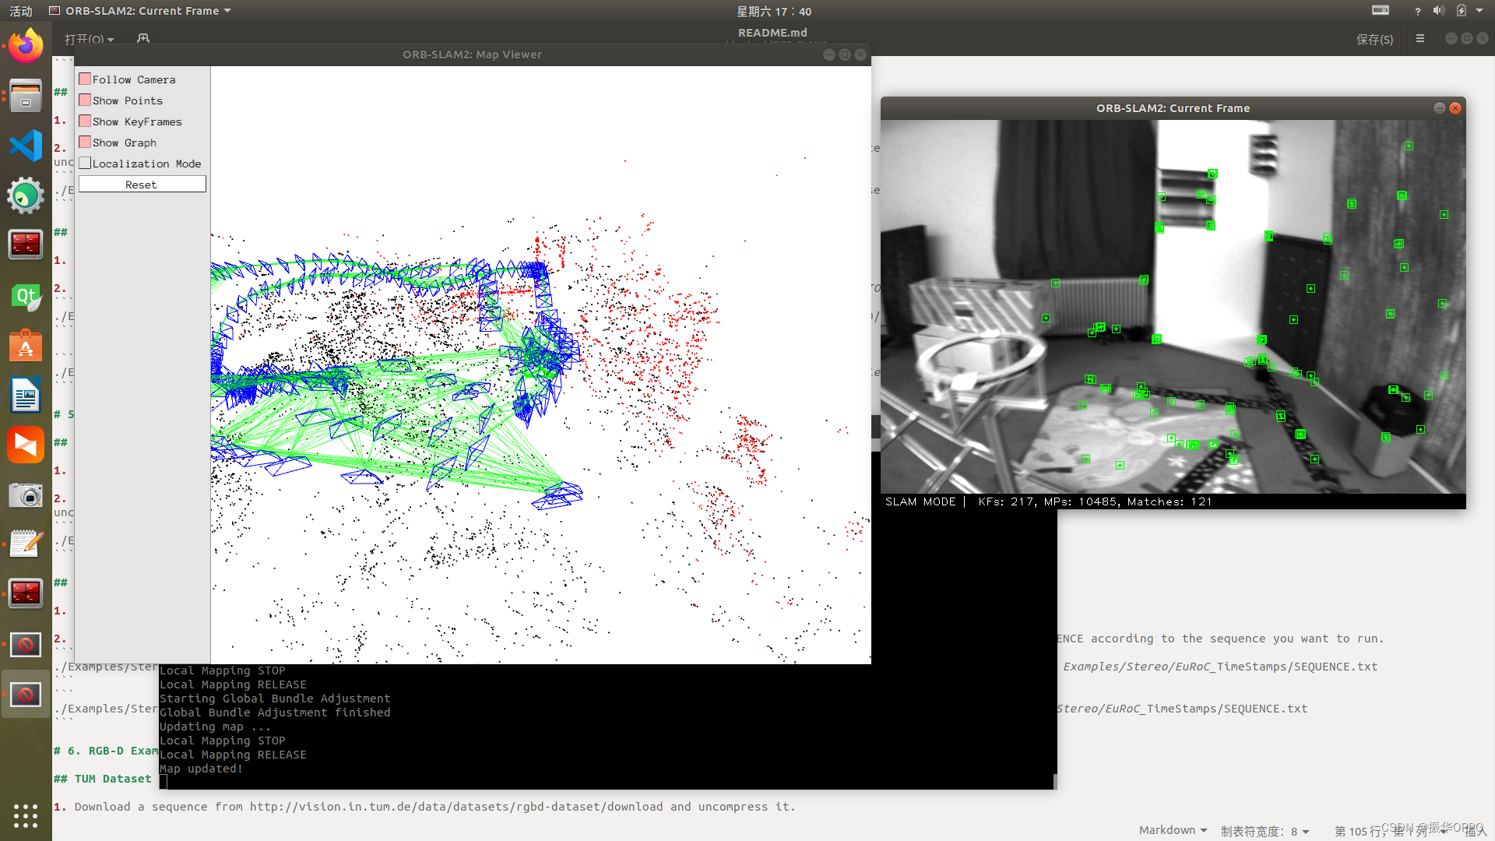
Task: Click Show Applications grid icon
Action: pos(26,815)
